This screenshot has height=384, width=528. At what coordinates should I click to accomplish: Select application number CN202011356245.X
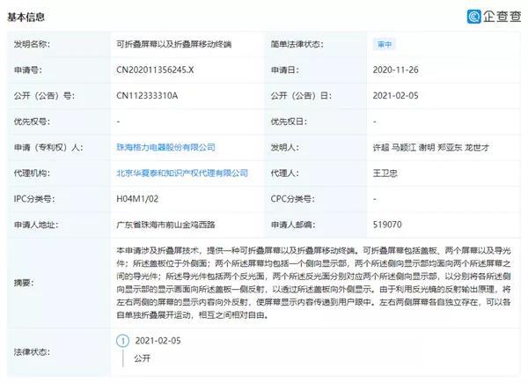[x=155, y=70]
